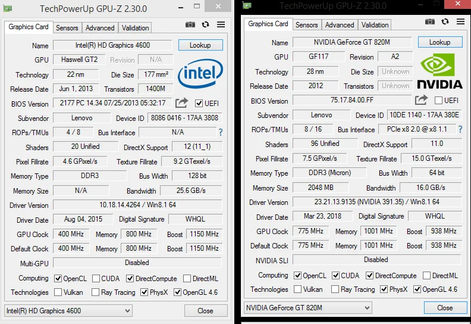Minimize the Intel GPU-Z window

tap(181, 7)
